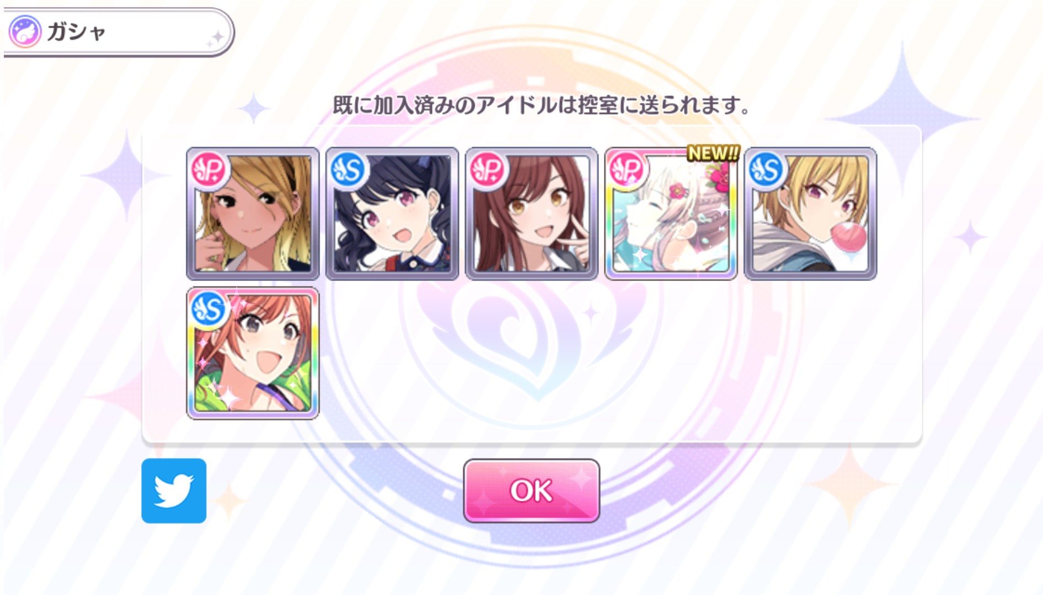
Task: Select the blonde tanned idol card
Action: coord(253,213)
